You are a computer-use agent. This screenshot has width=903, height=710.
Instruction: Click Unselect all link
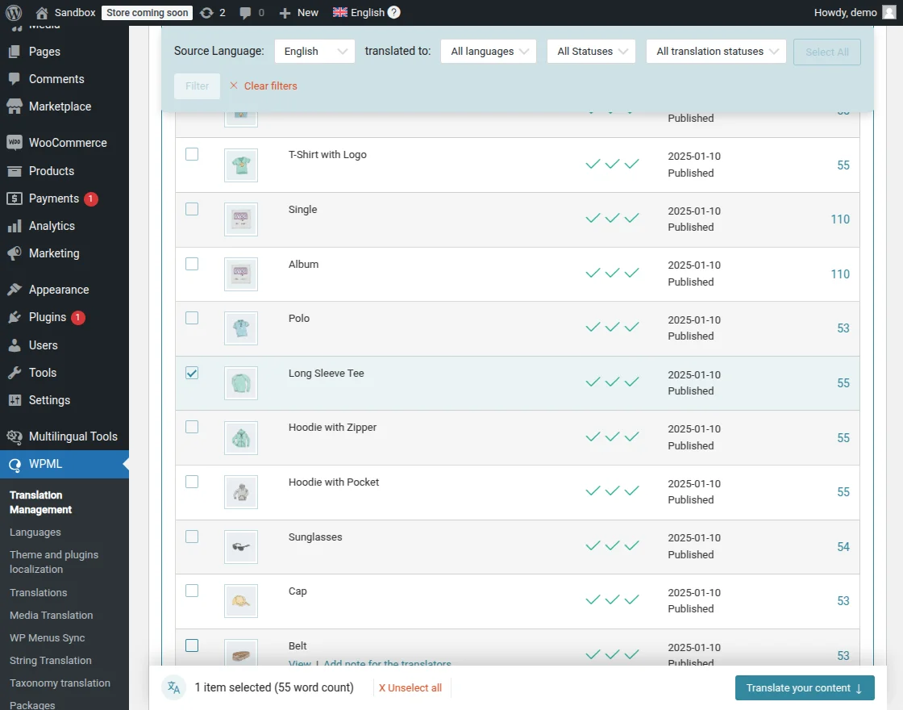[x=410, y=688]
